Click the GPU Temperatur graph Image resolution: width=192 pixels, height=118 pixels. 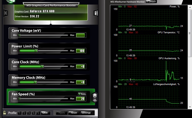pyautogui.click(x=149, y=45)
